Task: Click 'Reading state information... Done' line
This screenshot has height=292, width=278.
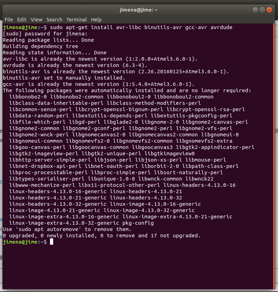Action: coord(55,53)
